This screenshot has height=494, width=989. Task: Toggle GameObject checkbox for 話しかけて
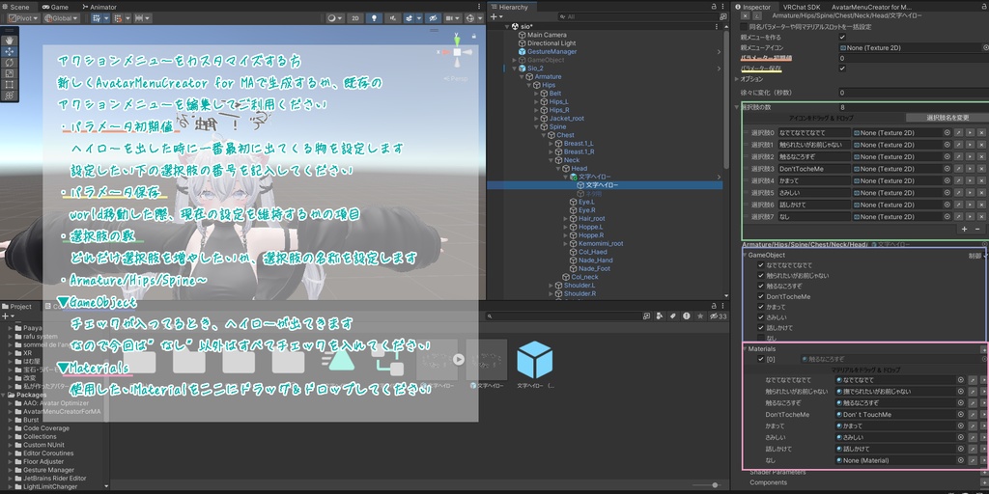[761, 328]
